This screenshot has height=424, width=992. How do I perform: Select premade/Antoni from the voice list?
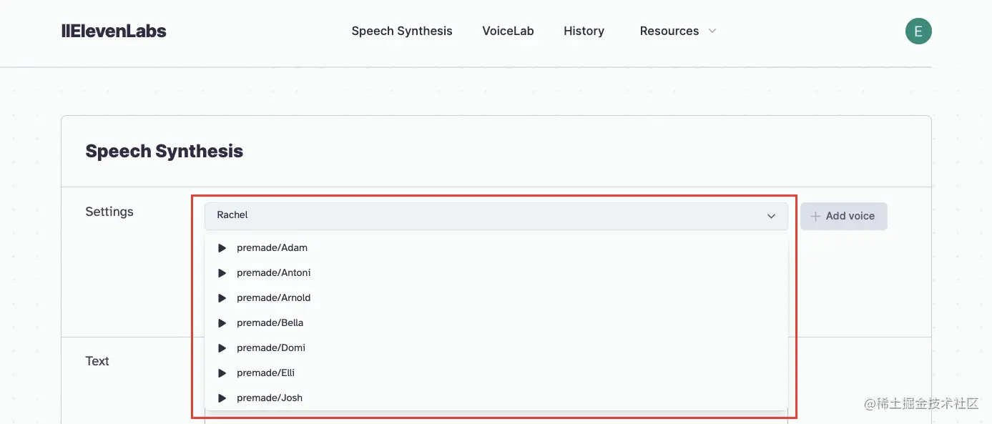[496, 273]
